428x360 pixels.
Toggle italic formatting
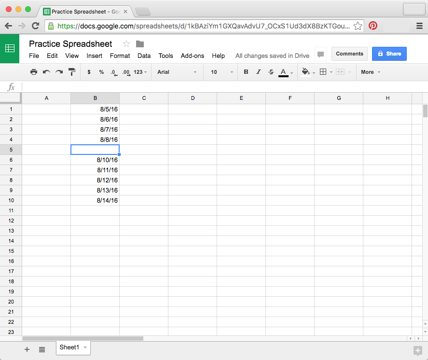[259, 71]
